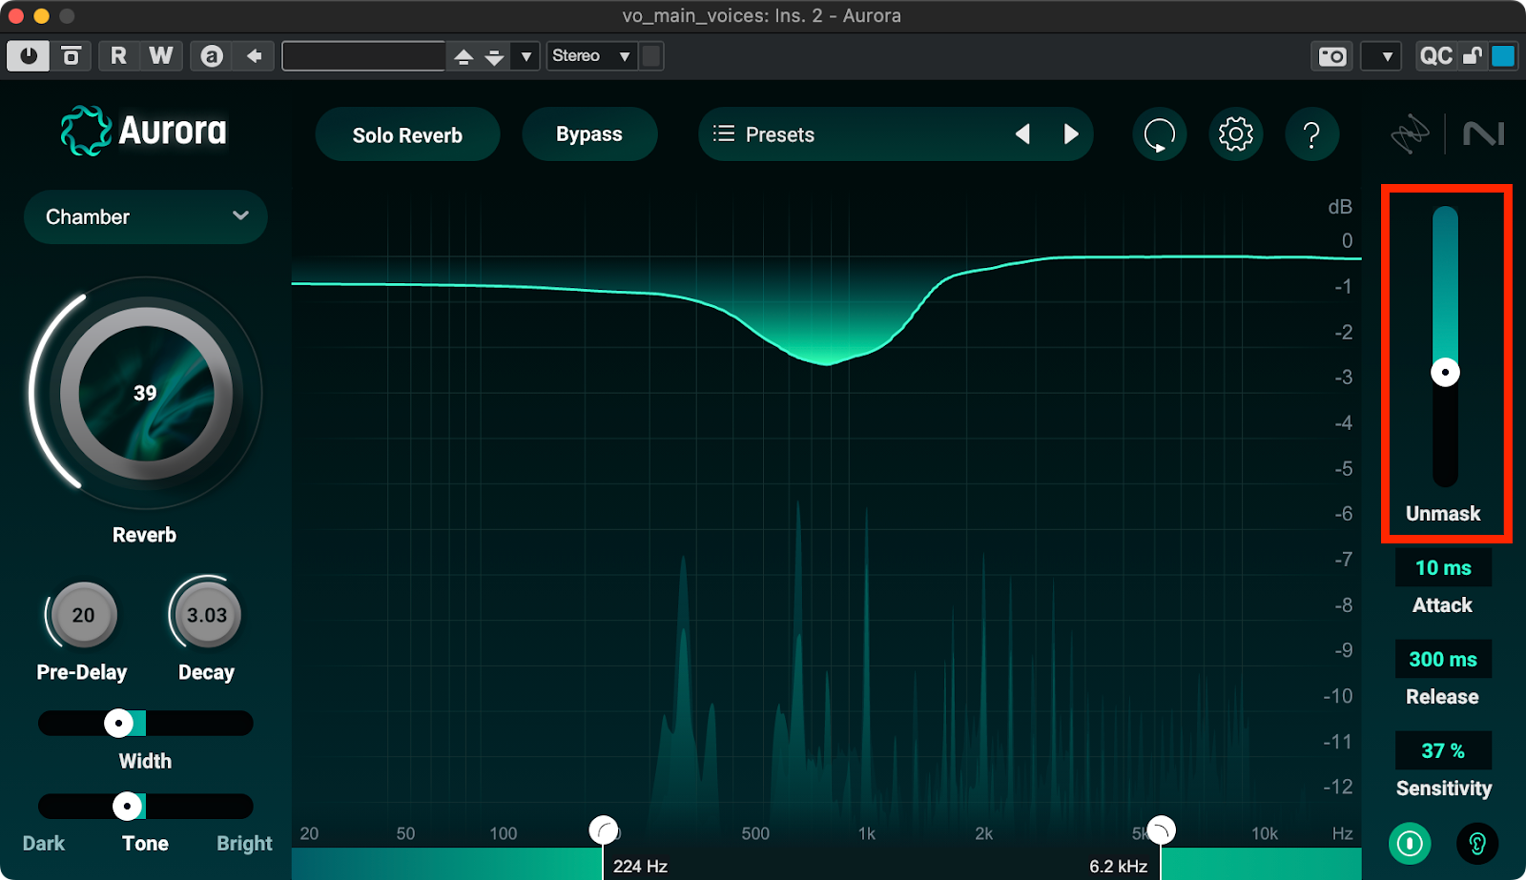Load next preset with down arrow

pos(494,56)
